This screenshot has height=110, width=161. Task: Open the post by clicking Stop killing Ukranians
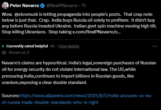point(24,32)
